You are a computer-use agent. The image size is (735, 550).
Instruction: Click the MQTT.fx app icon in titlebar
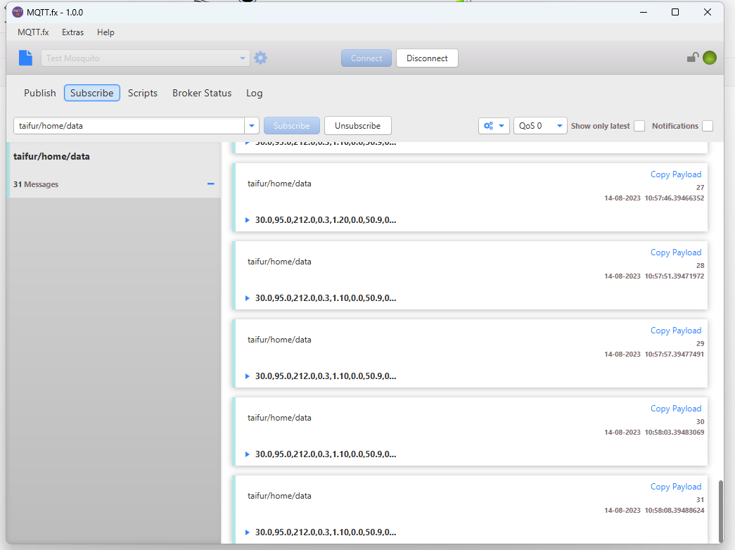(x=18, y=12)
